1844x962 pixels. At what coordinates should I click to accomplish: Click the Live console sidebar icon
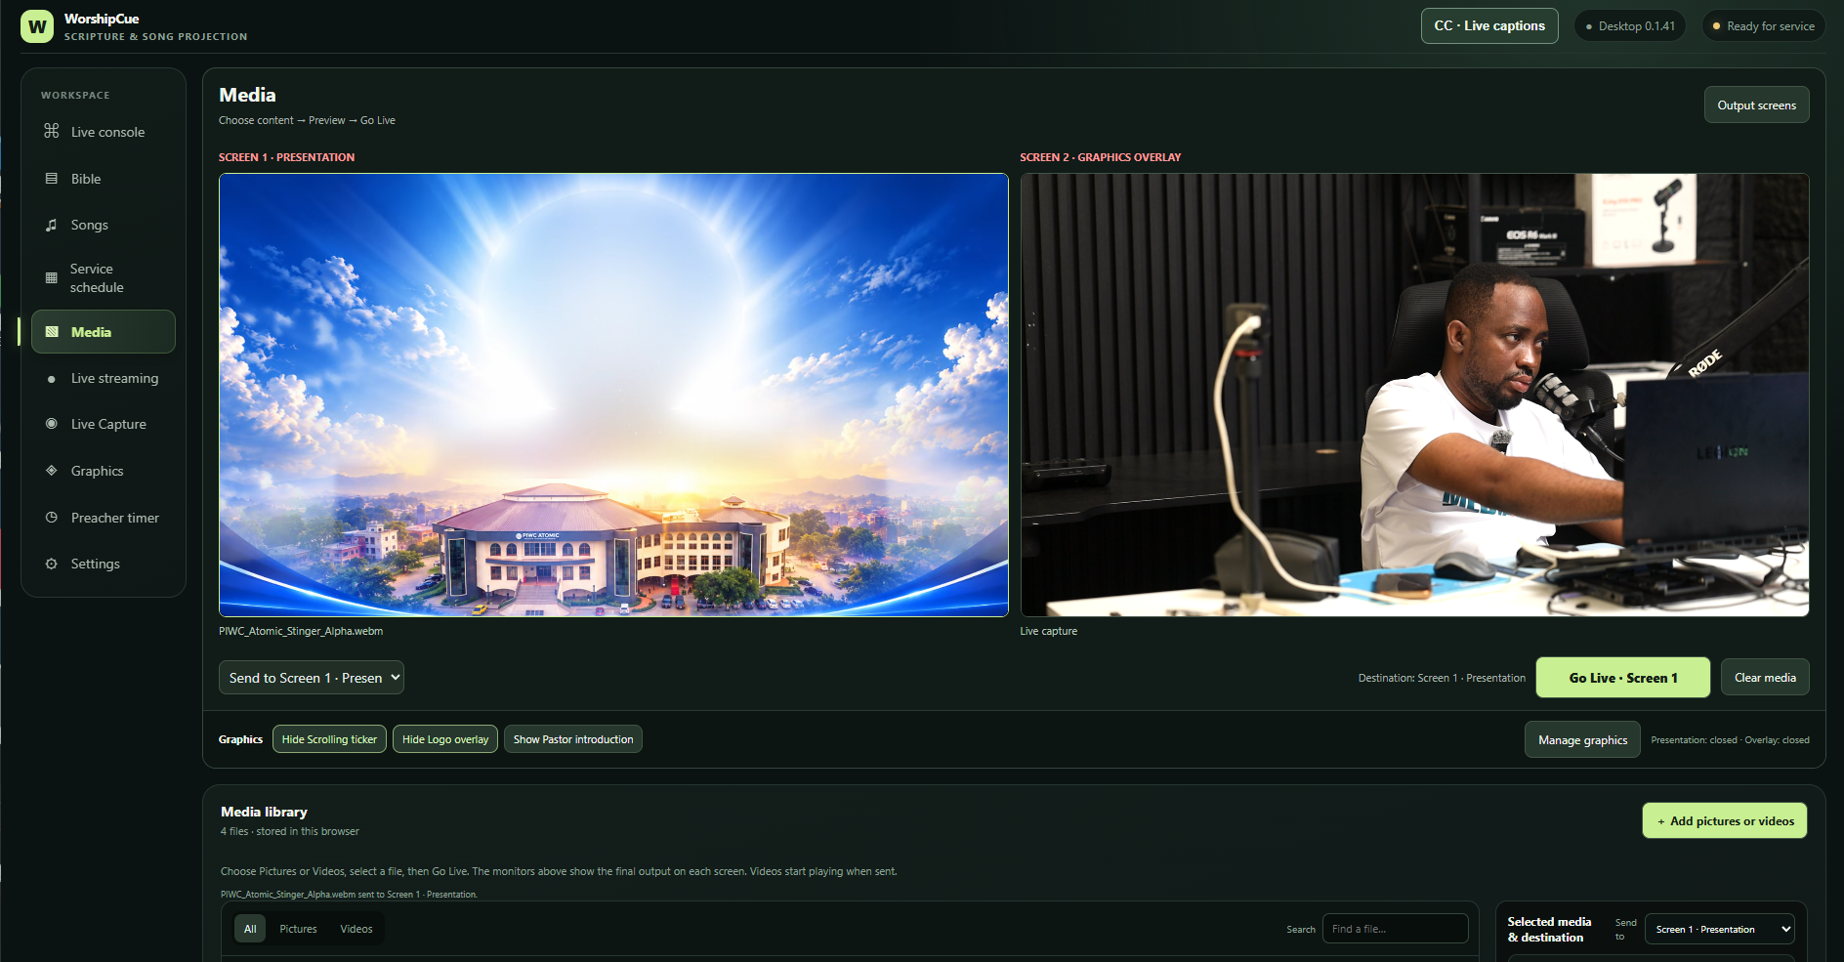click(52, 131)
